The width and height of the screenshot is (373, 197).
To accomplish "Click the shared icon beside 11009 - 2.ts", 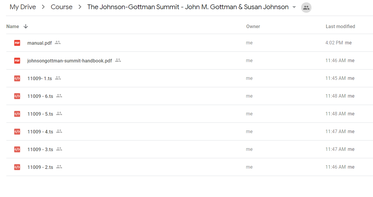I will [59, 167].
